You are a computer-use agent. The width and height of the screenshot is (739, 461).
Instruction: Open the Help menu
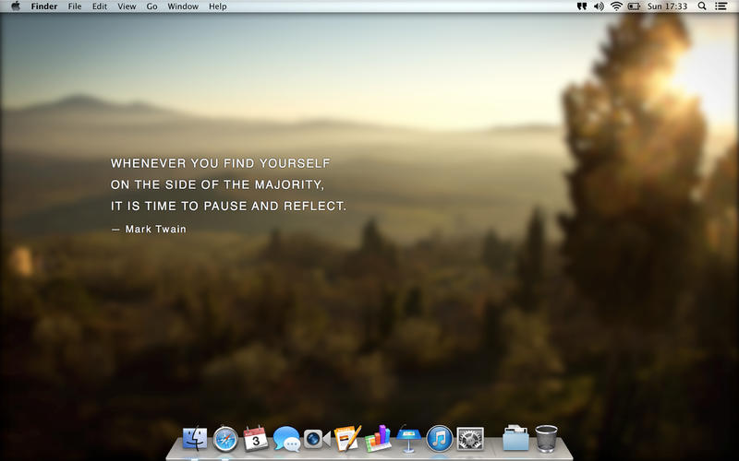[218, 6]
